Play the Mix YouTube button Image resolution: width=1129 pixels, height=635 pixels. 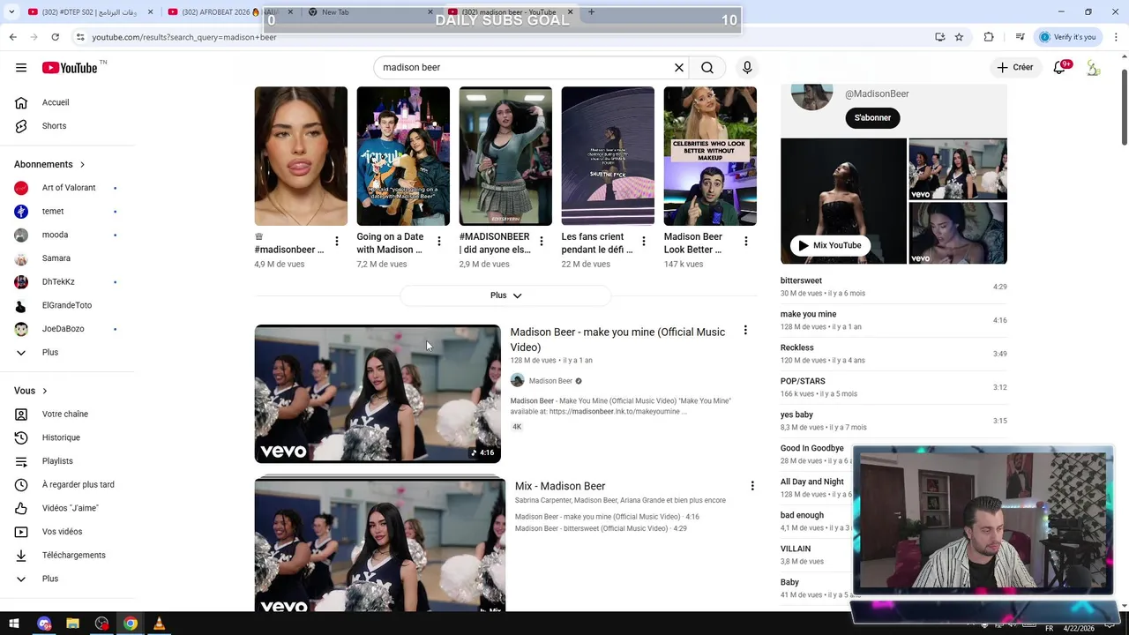[x=830, y=245]
